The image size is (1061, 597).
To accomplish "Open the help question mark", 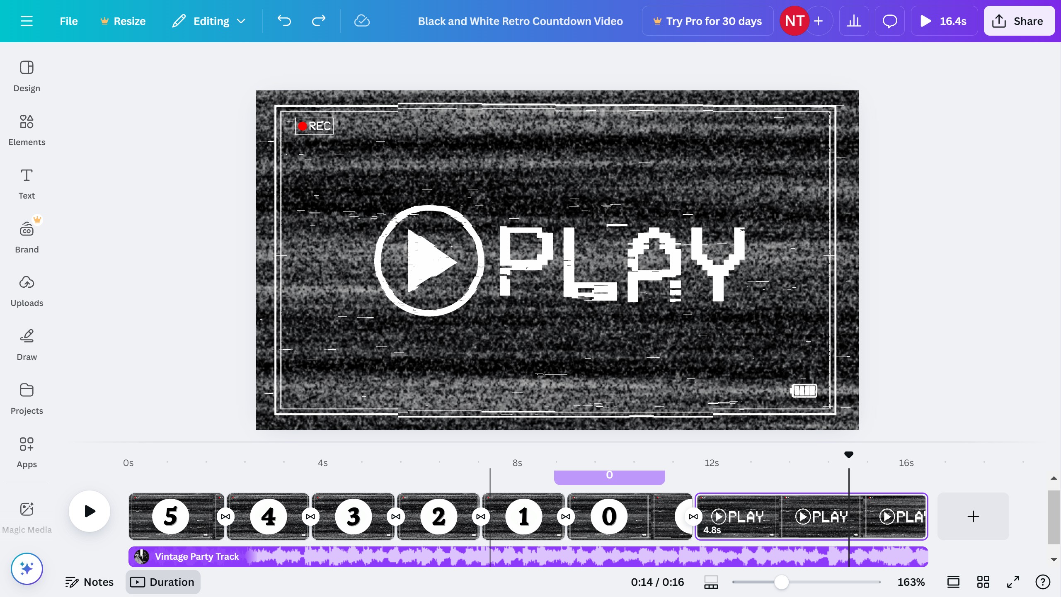I will [x=1042, y=582].
